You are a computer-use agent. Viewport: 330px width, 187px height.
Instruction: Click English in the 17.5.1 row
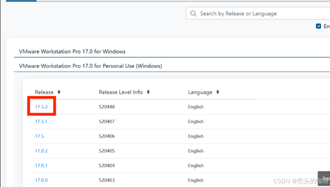[x=196, y=121]
